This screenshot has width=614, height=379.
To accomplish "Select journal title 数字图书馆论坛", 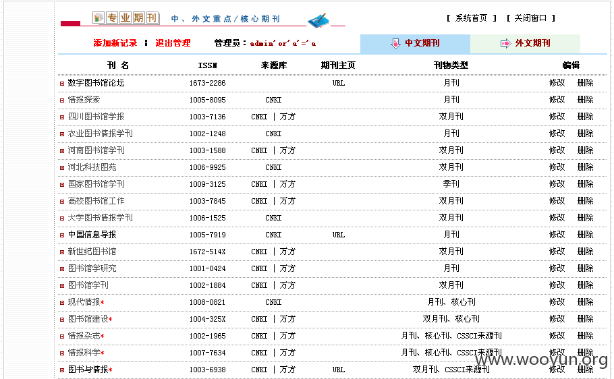I will tap(96, 83).
